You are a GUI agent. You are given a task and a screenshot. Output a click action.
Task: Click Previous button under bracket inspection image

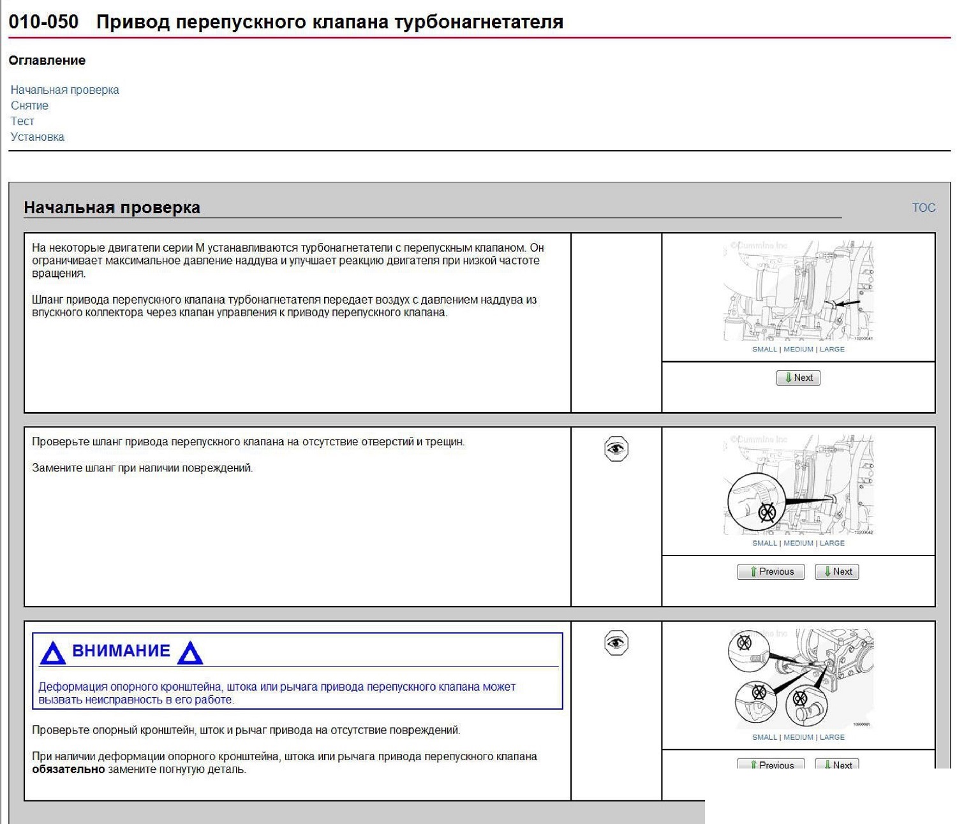pyautogui.click(x=771, y=764)
